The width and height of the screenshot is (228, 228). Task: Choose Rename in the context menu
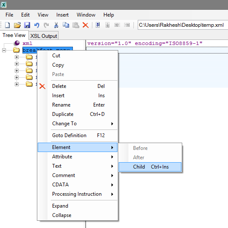[x=78, y=105]
